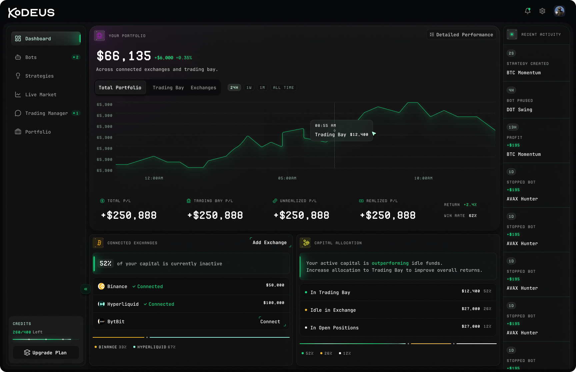
Task: Open Bots from the sidebar
Action: pyautogui.click(x=46, y=57)
